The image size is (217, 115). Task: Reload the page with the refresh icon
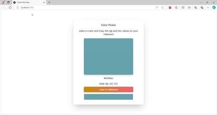10,7
